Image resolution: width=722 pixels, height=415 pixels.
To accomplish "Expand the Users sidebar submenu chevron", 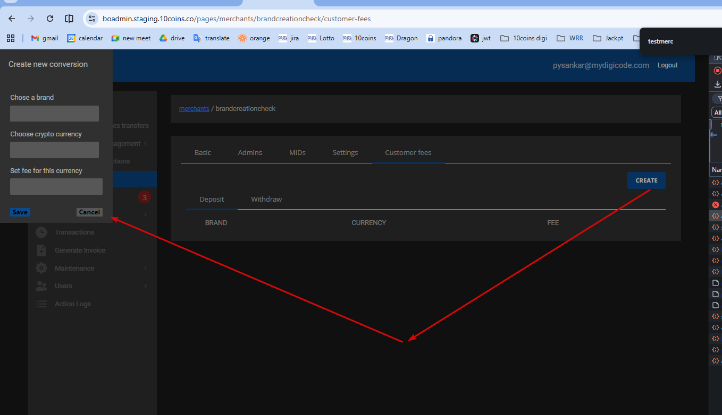I will tap(146, 286).
